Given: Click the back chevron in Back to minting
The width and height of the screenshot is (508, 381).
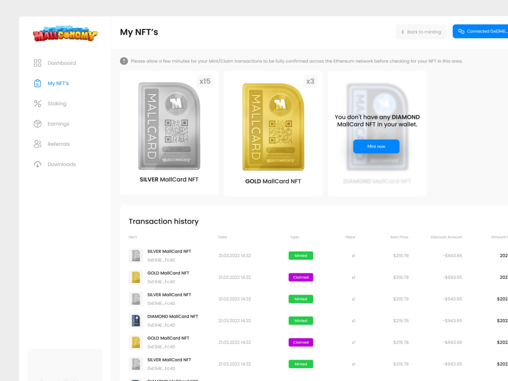Looking at the screenshot, I should (403, 31).
